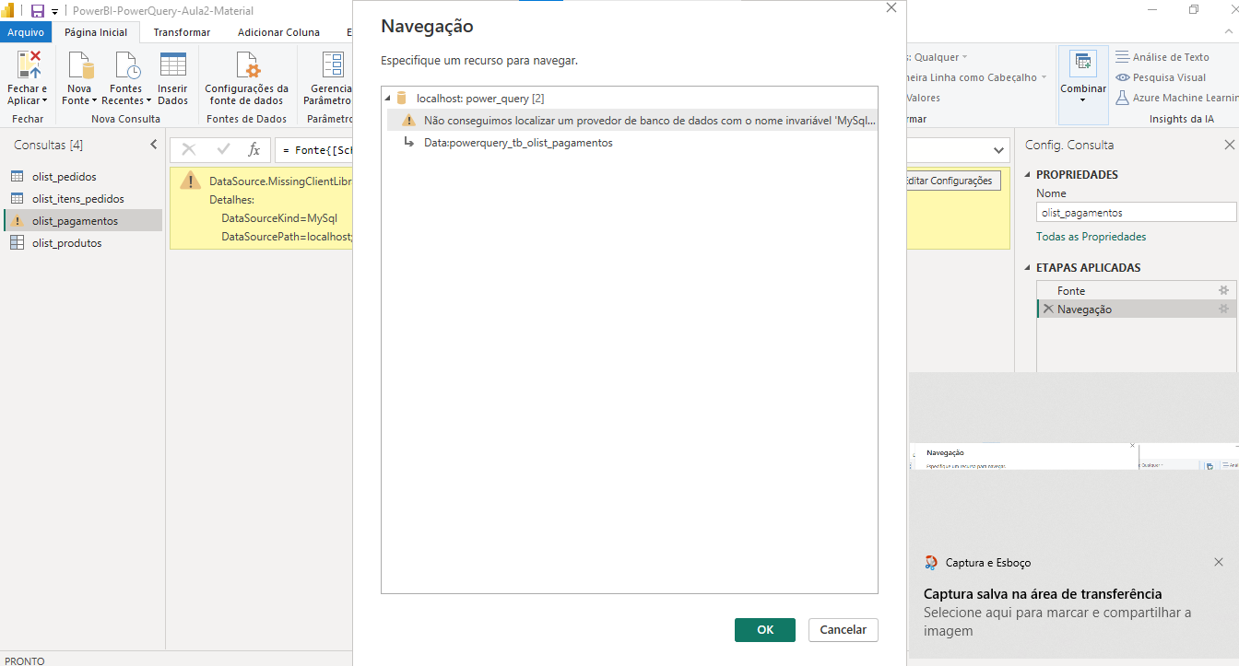Viewport: 1239px width, 666px height.
Task: Open Fontes Recentes icon
Action: (126, 66)
